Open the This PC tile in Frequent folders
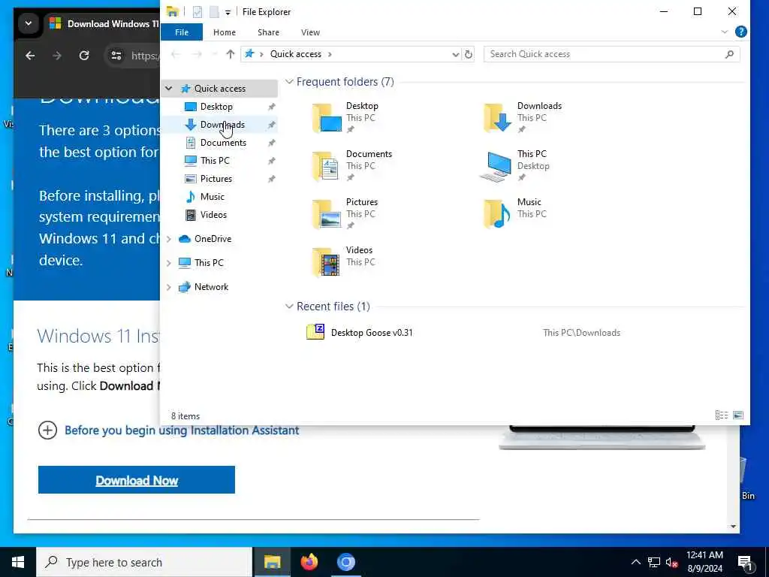This screenshot has width=769, height=577. point(515,166)
